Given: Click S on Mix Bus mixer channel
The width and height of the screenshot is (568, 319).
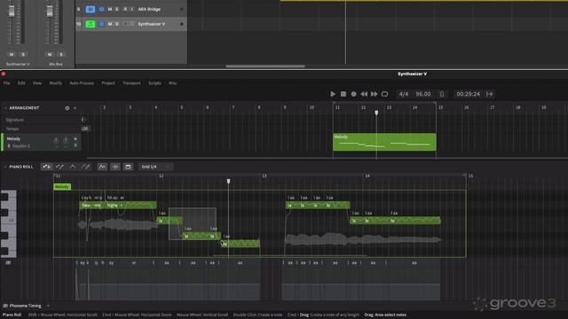Looking at the screenshot, I should pos(61,54).
